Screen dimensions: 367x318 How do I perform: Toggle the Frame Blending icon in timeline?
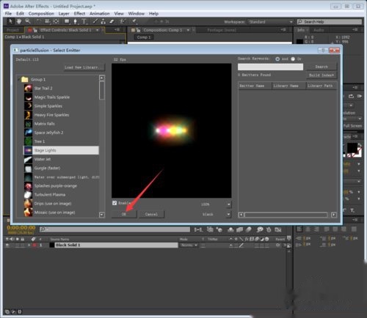click(x=239, y=229)
